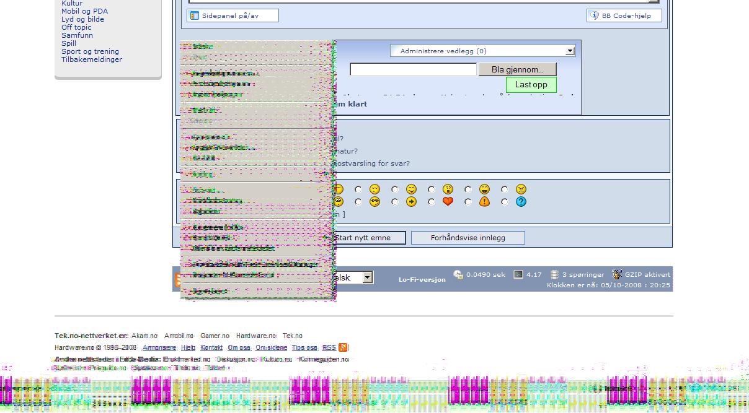
Task: Click the Bla gjennom browse button
Action: coord(517,69)
